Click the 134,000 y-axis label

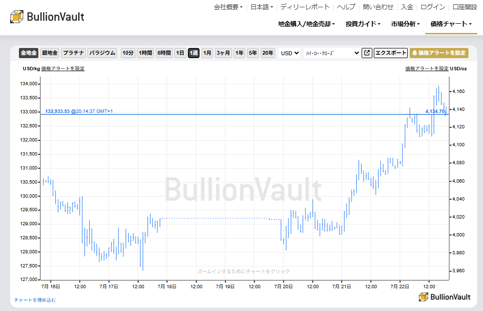[x=29, y=84]
